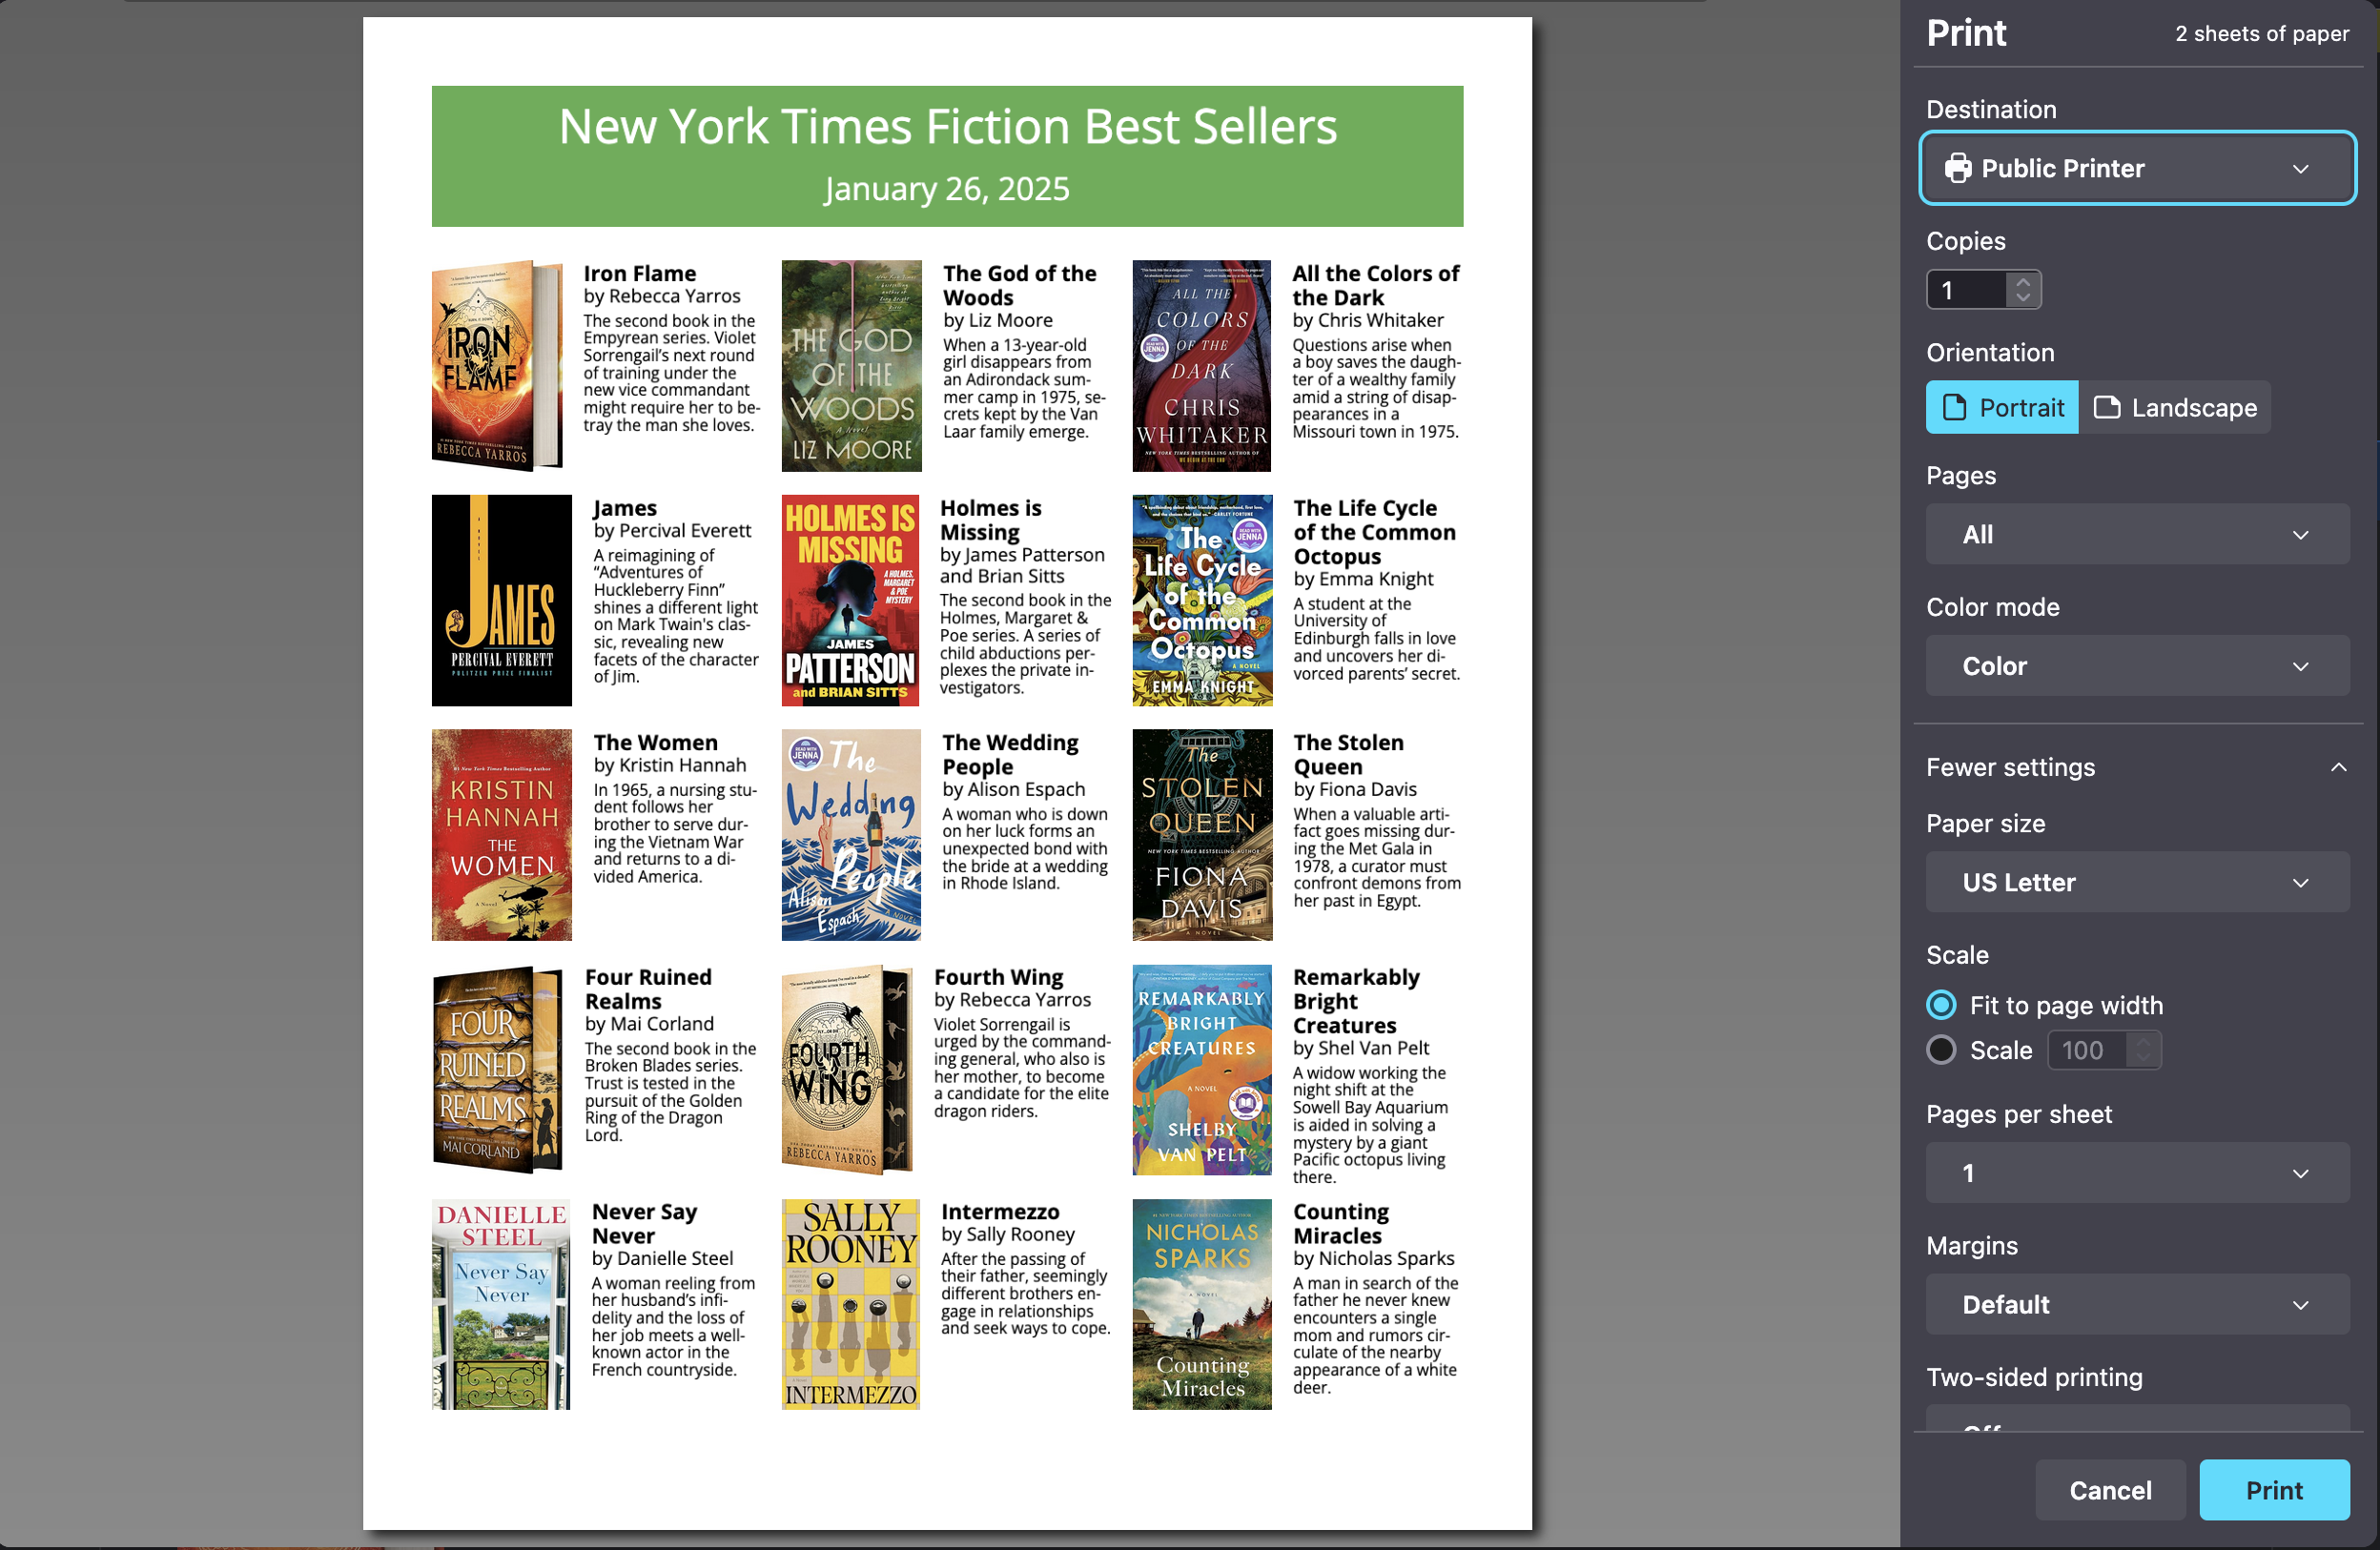Open the Paper size US Letter dropdown
2380x1550 pixels.
2136,882
